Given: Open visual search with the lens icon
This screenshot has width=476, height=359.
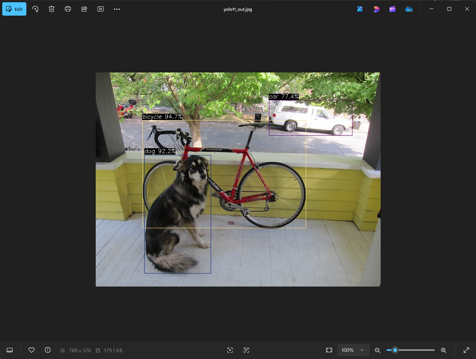Looking at the screenshot, I should click(x=230, y=350).
